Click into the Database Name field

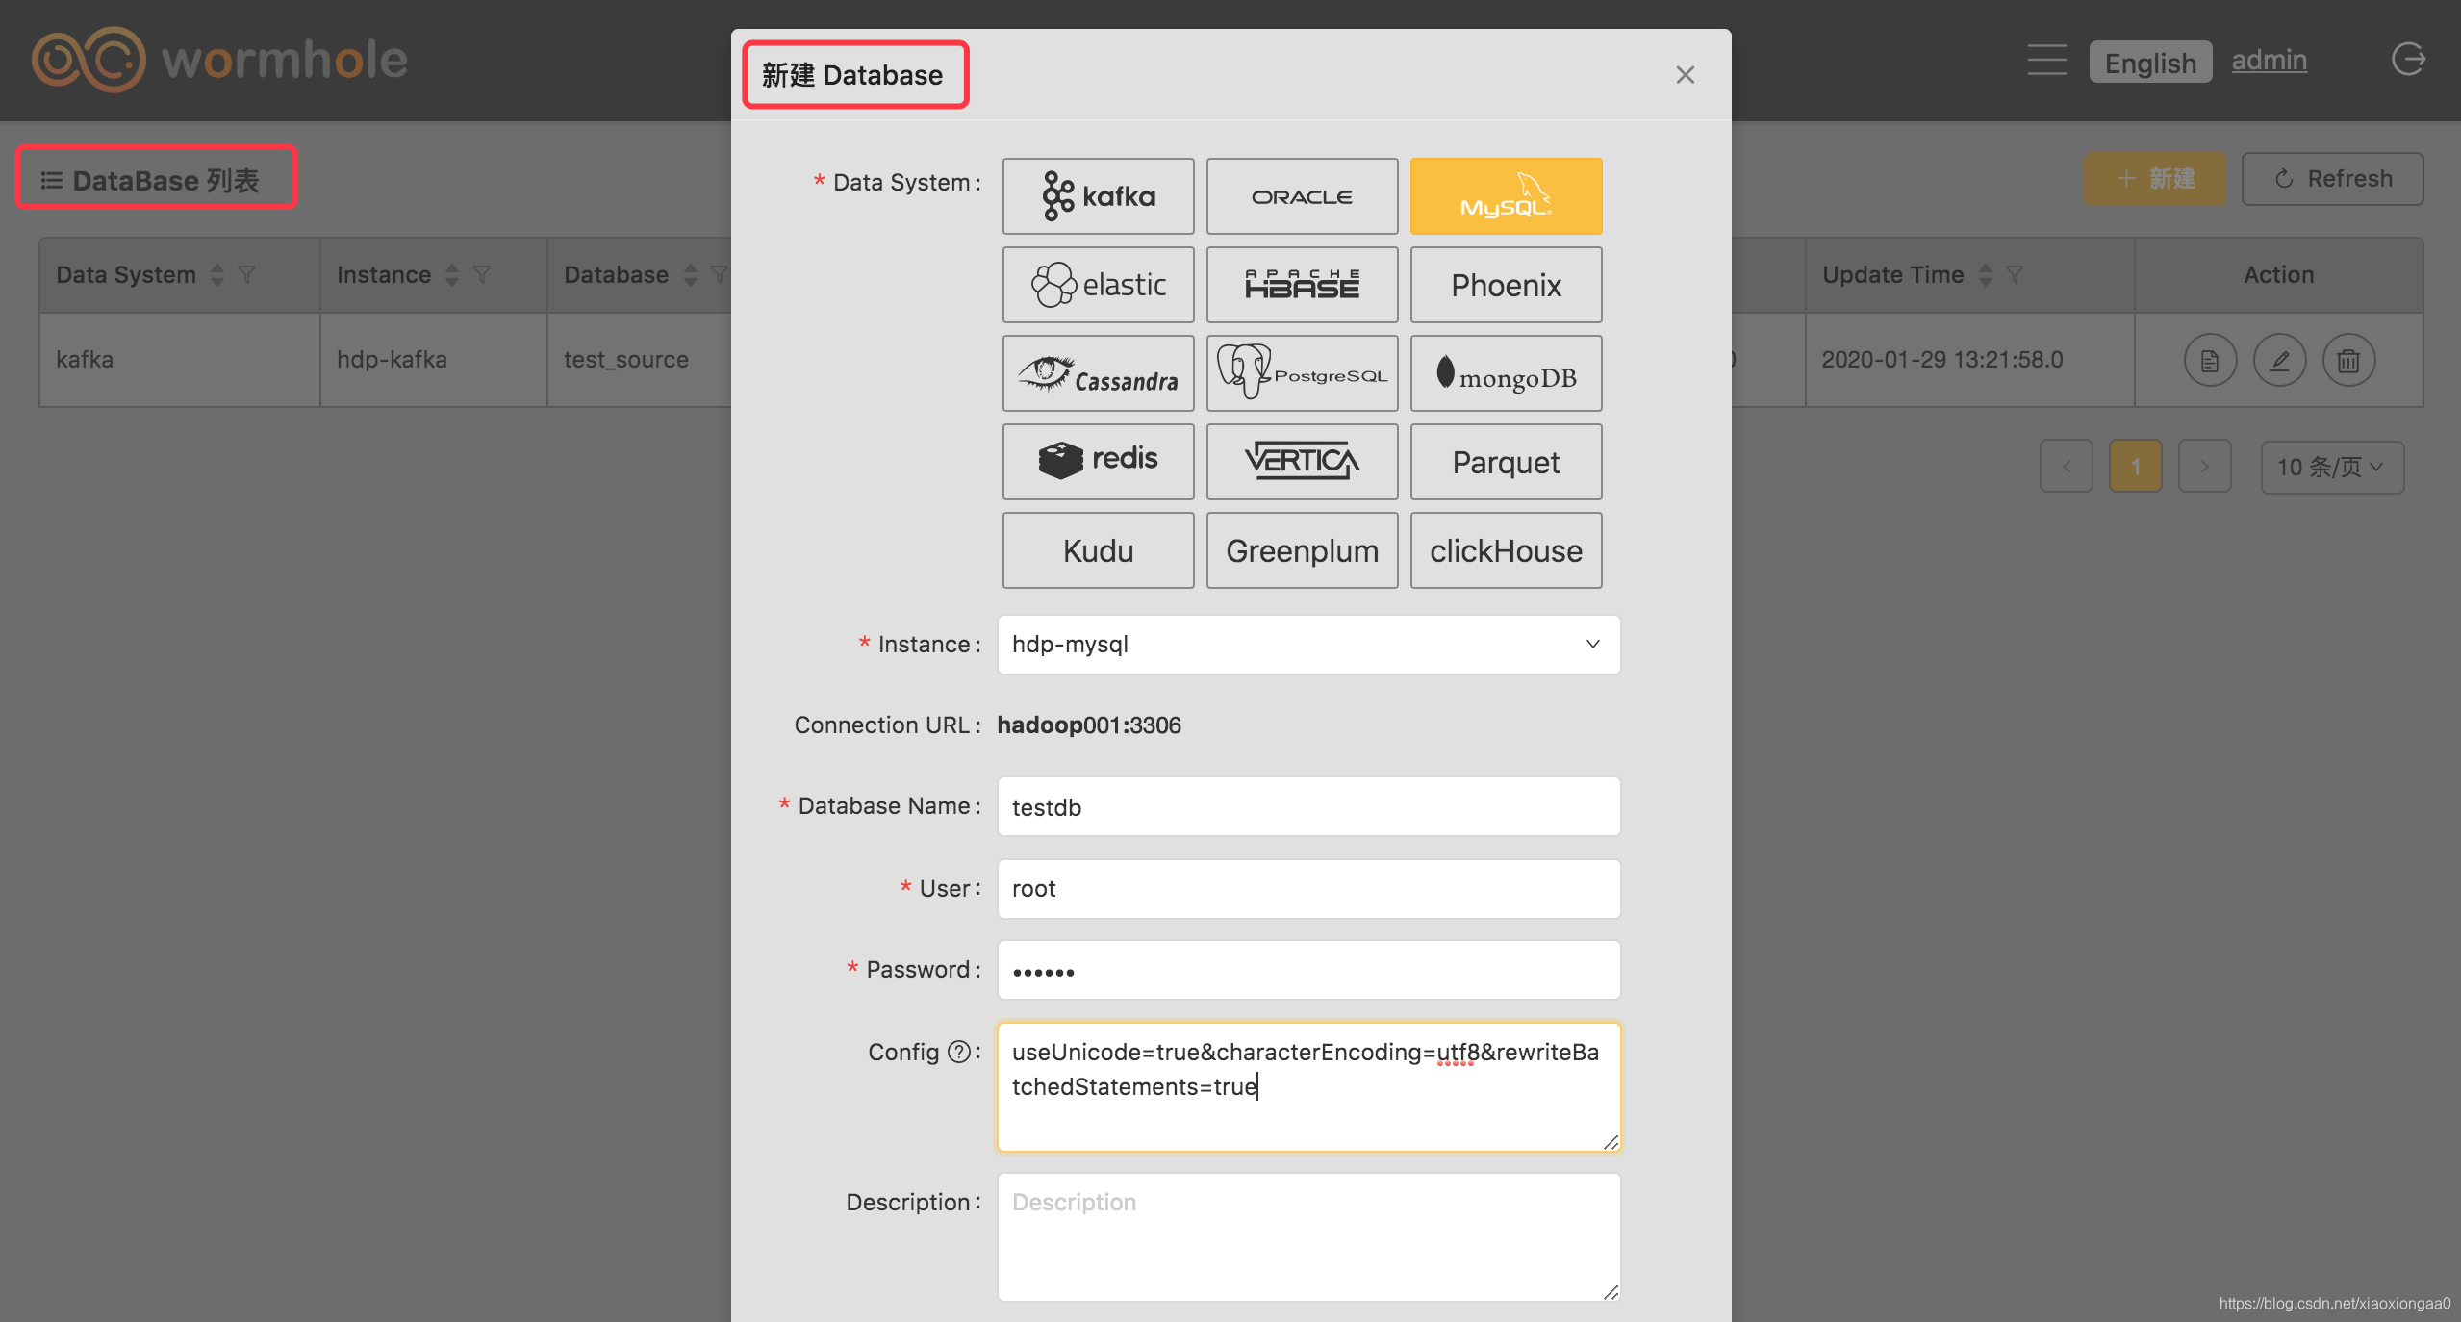coord(1308,807)
